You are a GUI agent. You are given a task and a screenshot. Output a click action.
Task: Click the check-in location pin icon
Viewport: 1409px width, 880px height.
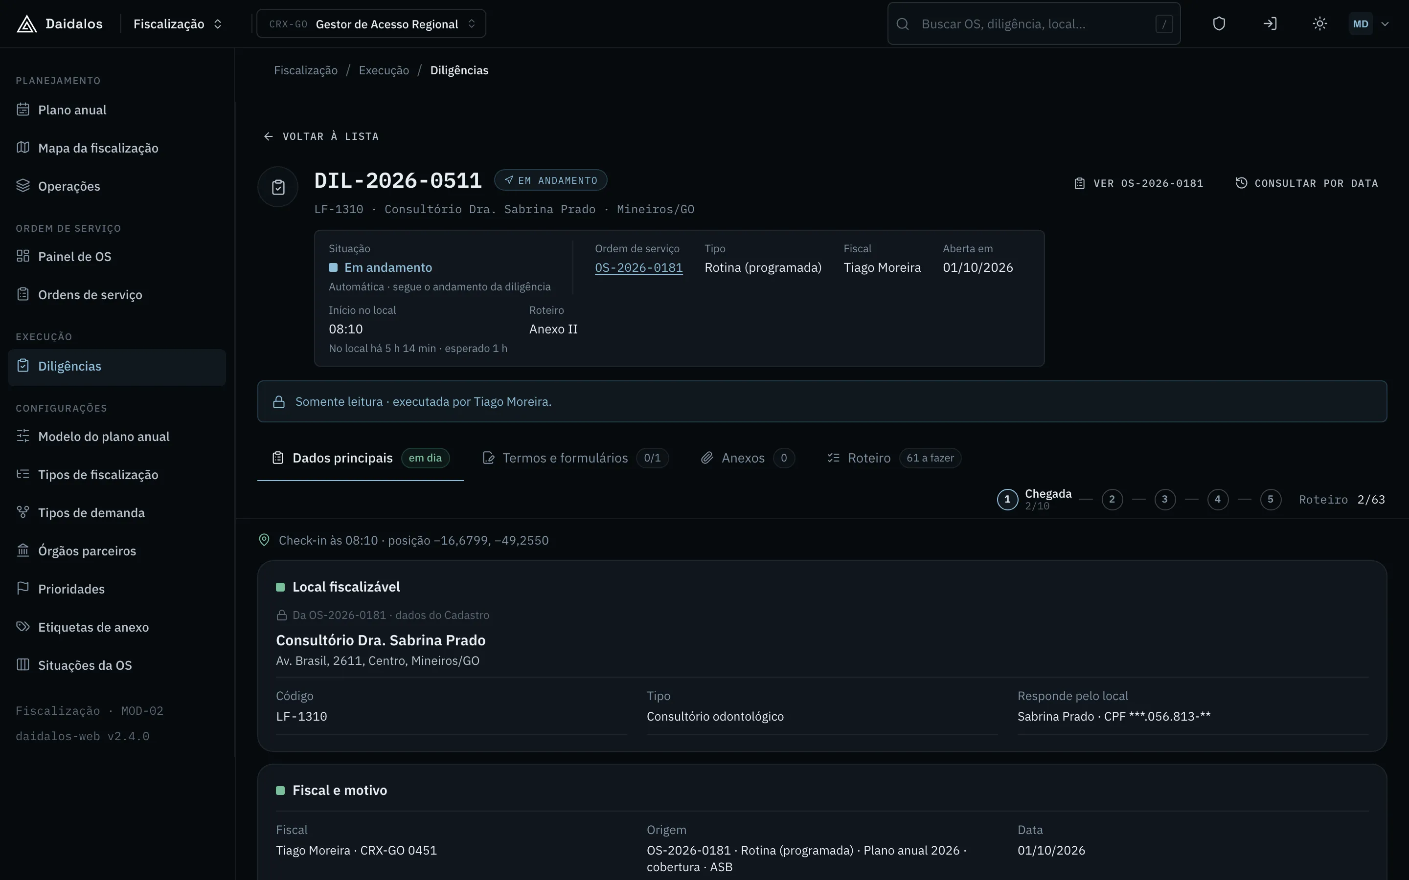(x=264, y=540)
